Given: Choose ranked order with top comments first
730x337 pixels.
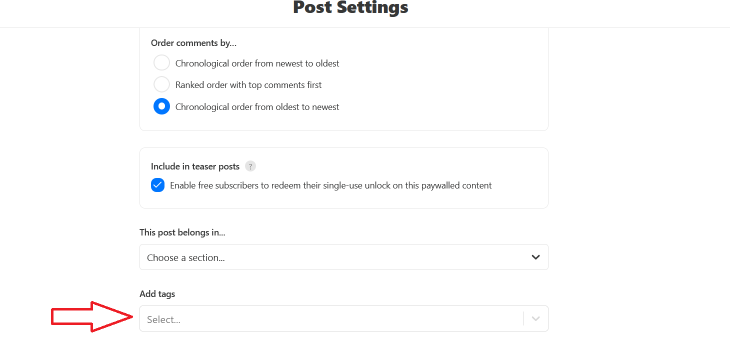Looking at the screenshot, I should [161, 84].
